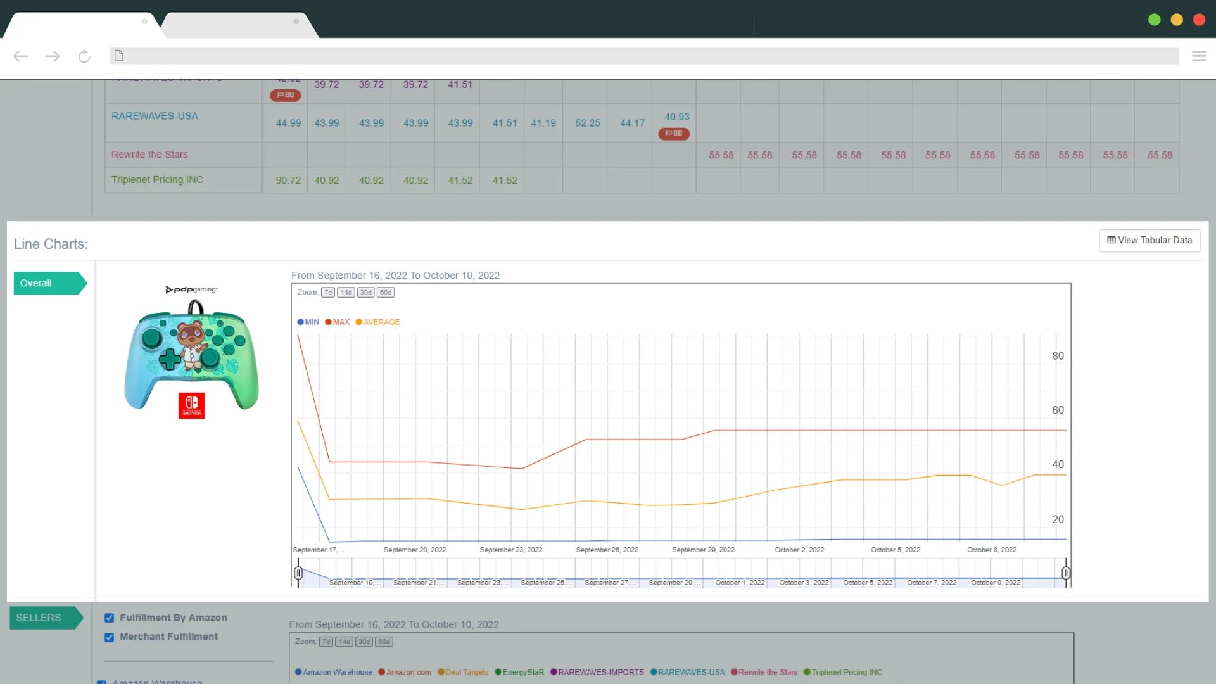Click the page document icon in address bar

click(118, 56)
